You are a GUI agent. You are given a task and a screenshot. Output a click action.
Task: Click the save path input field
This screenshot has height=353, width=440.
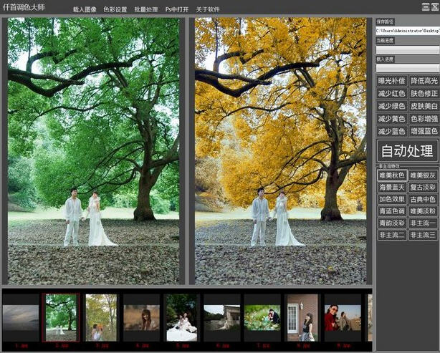(x=407, y=32)
